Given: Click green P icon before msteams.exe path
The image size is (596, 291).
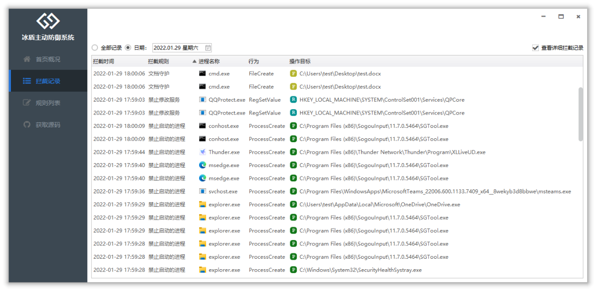Looking at the screenshot, I should (x=294, y=191).
